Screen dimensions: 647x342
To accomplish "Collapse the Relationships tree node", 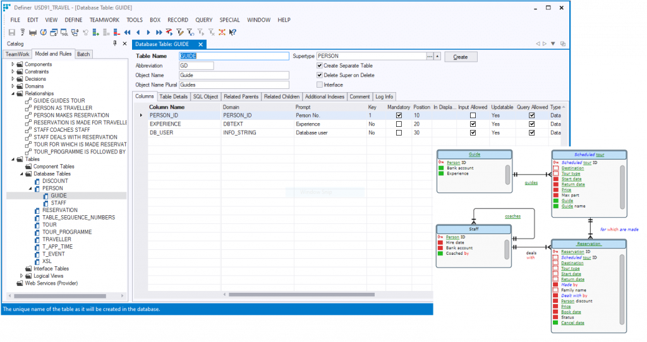I will pos(13,93).
